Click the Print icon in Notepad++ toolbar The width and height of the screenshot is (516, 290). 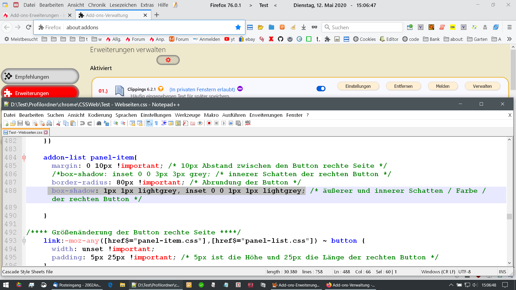tap(49, 123)
